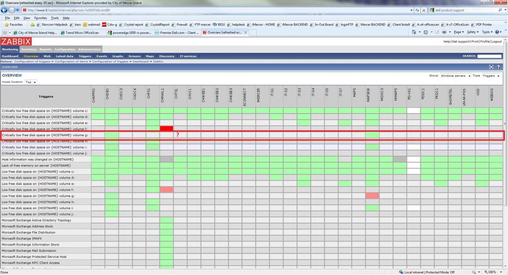The height and width of the screenshot is (275, 508).
Task: Open the Cdw-g favorite link
Action: (x=110, y=25)
